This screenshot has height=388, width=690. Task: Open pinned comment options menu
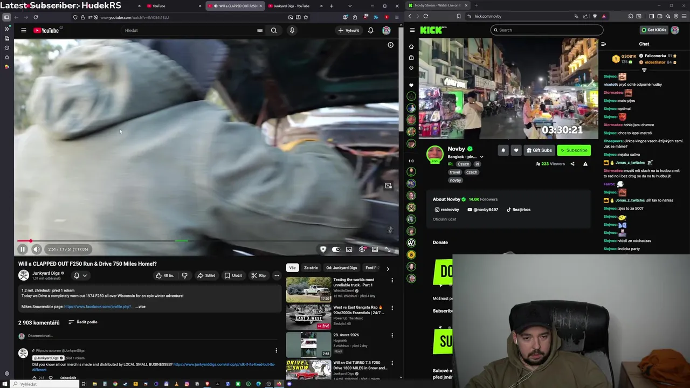(276, 350)
